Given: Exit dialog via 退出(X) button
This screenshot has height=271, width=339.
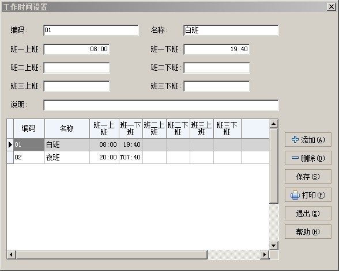Looking at the screenshot, I should pyautogui.click(x=308, y=213).
